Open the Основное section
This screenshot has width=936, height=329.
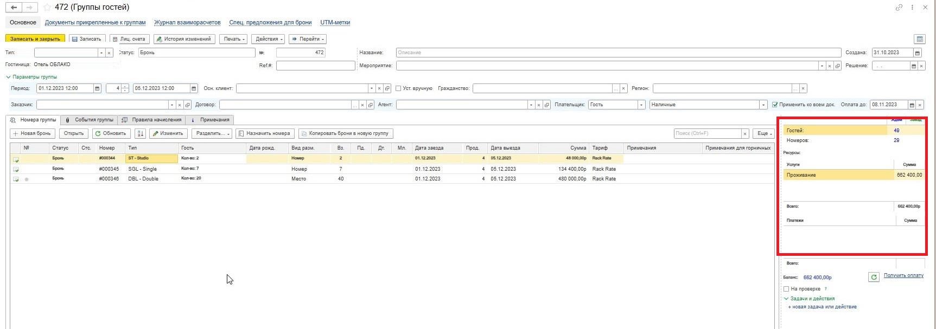[x=23, y=22]
